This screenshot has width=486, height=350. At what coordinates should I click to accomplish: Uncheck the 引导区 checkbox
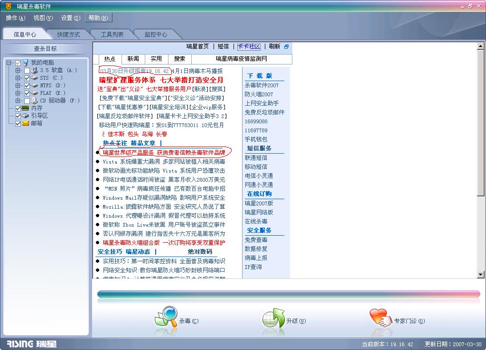click(x=18, y=116)
